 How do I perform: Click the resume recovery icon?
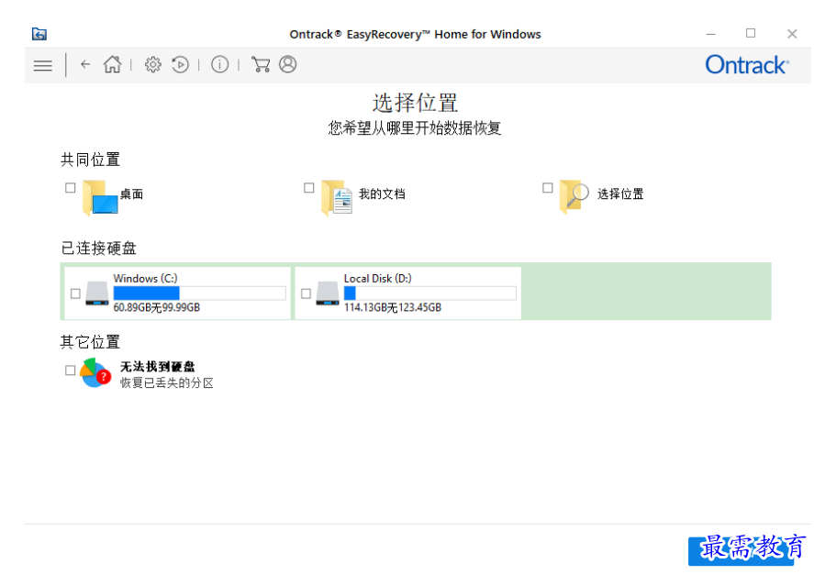point(181,65)
